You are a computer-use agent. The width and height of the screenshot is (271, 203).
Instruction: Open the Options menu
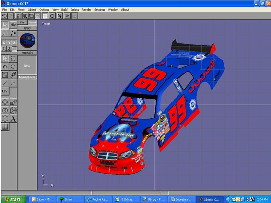pos(44,10)
